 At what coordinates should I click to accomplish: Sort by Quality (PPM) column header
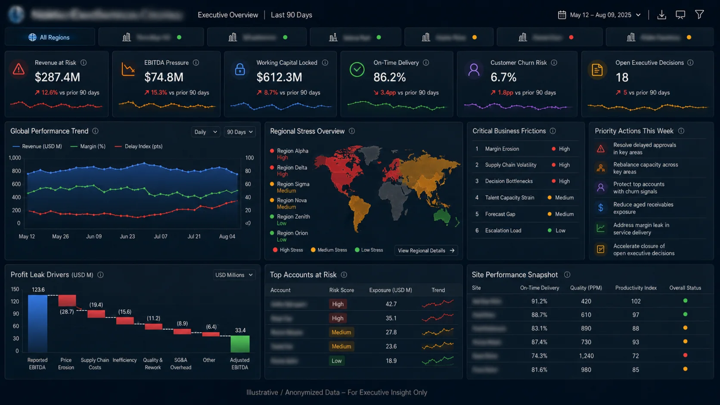point(586,288)
